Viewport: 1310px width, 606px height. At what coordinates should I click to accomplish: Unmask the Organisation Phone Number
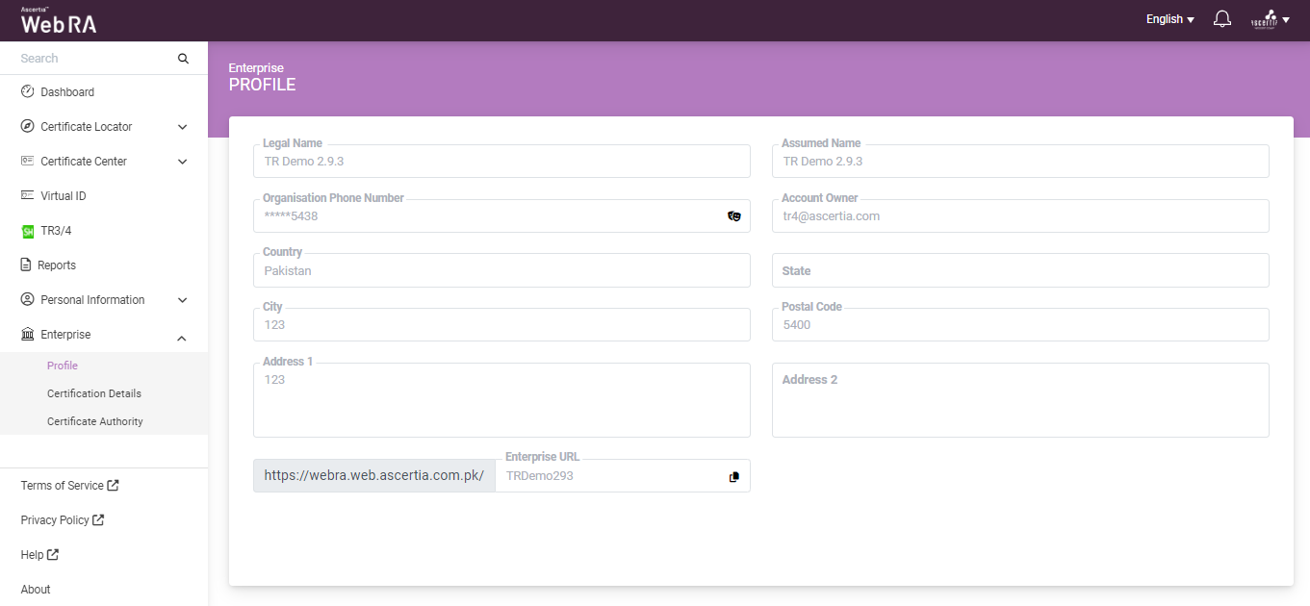(x=734, y=216)
